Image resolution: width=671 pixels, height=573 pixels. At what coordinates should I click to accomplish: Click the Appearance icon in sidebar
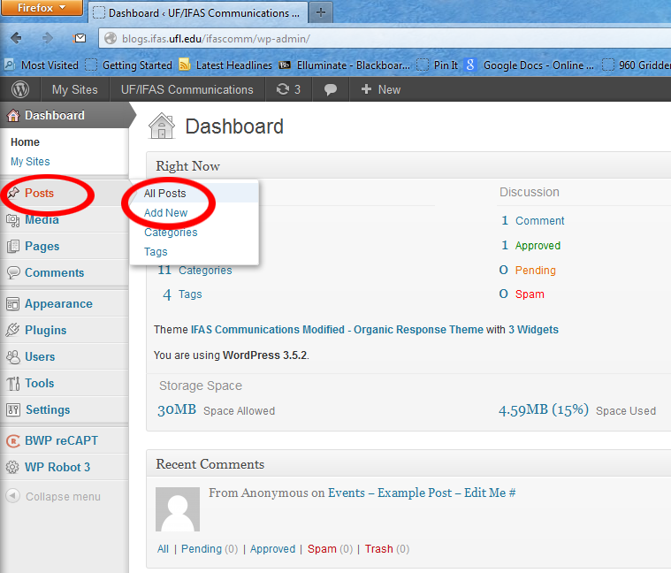click(13, 304)
